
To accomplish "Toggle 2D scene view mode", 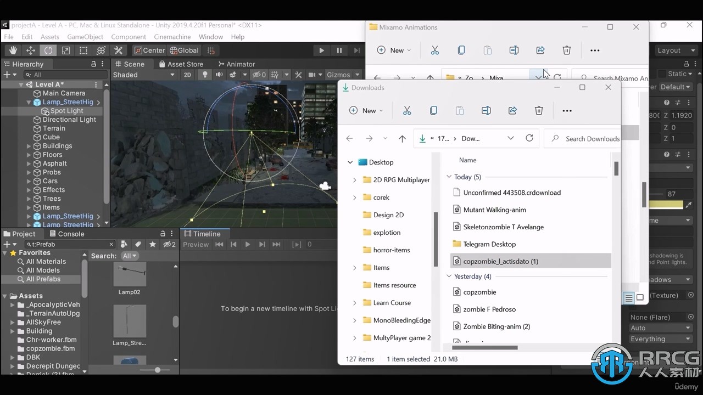I will tap(187, 75).
